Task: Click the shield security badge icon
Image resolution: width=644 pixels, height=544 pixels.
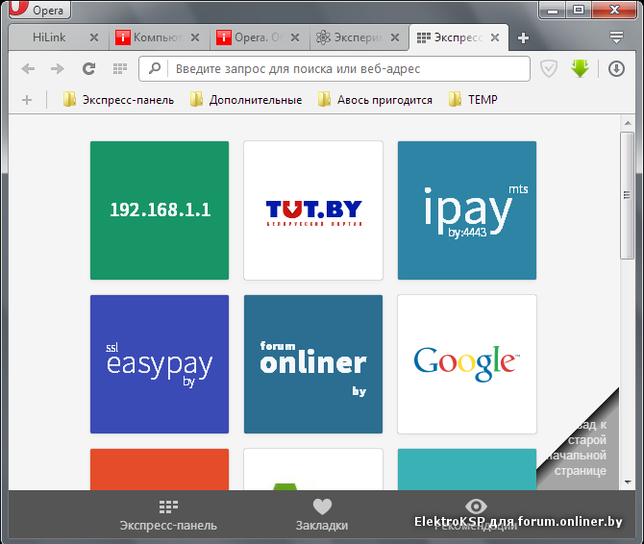Action: 548,68
